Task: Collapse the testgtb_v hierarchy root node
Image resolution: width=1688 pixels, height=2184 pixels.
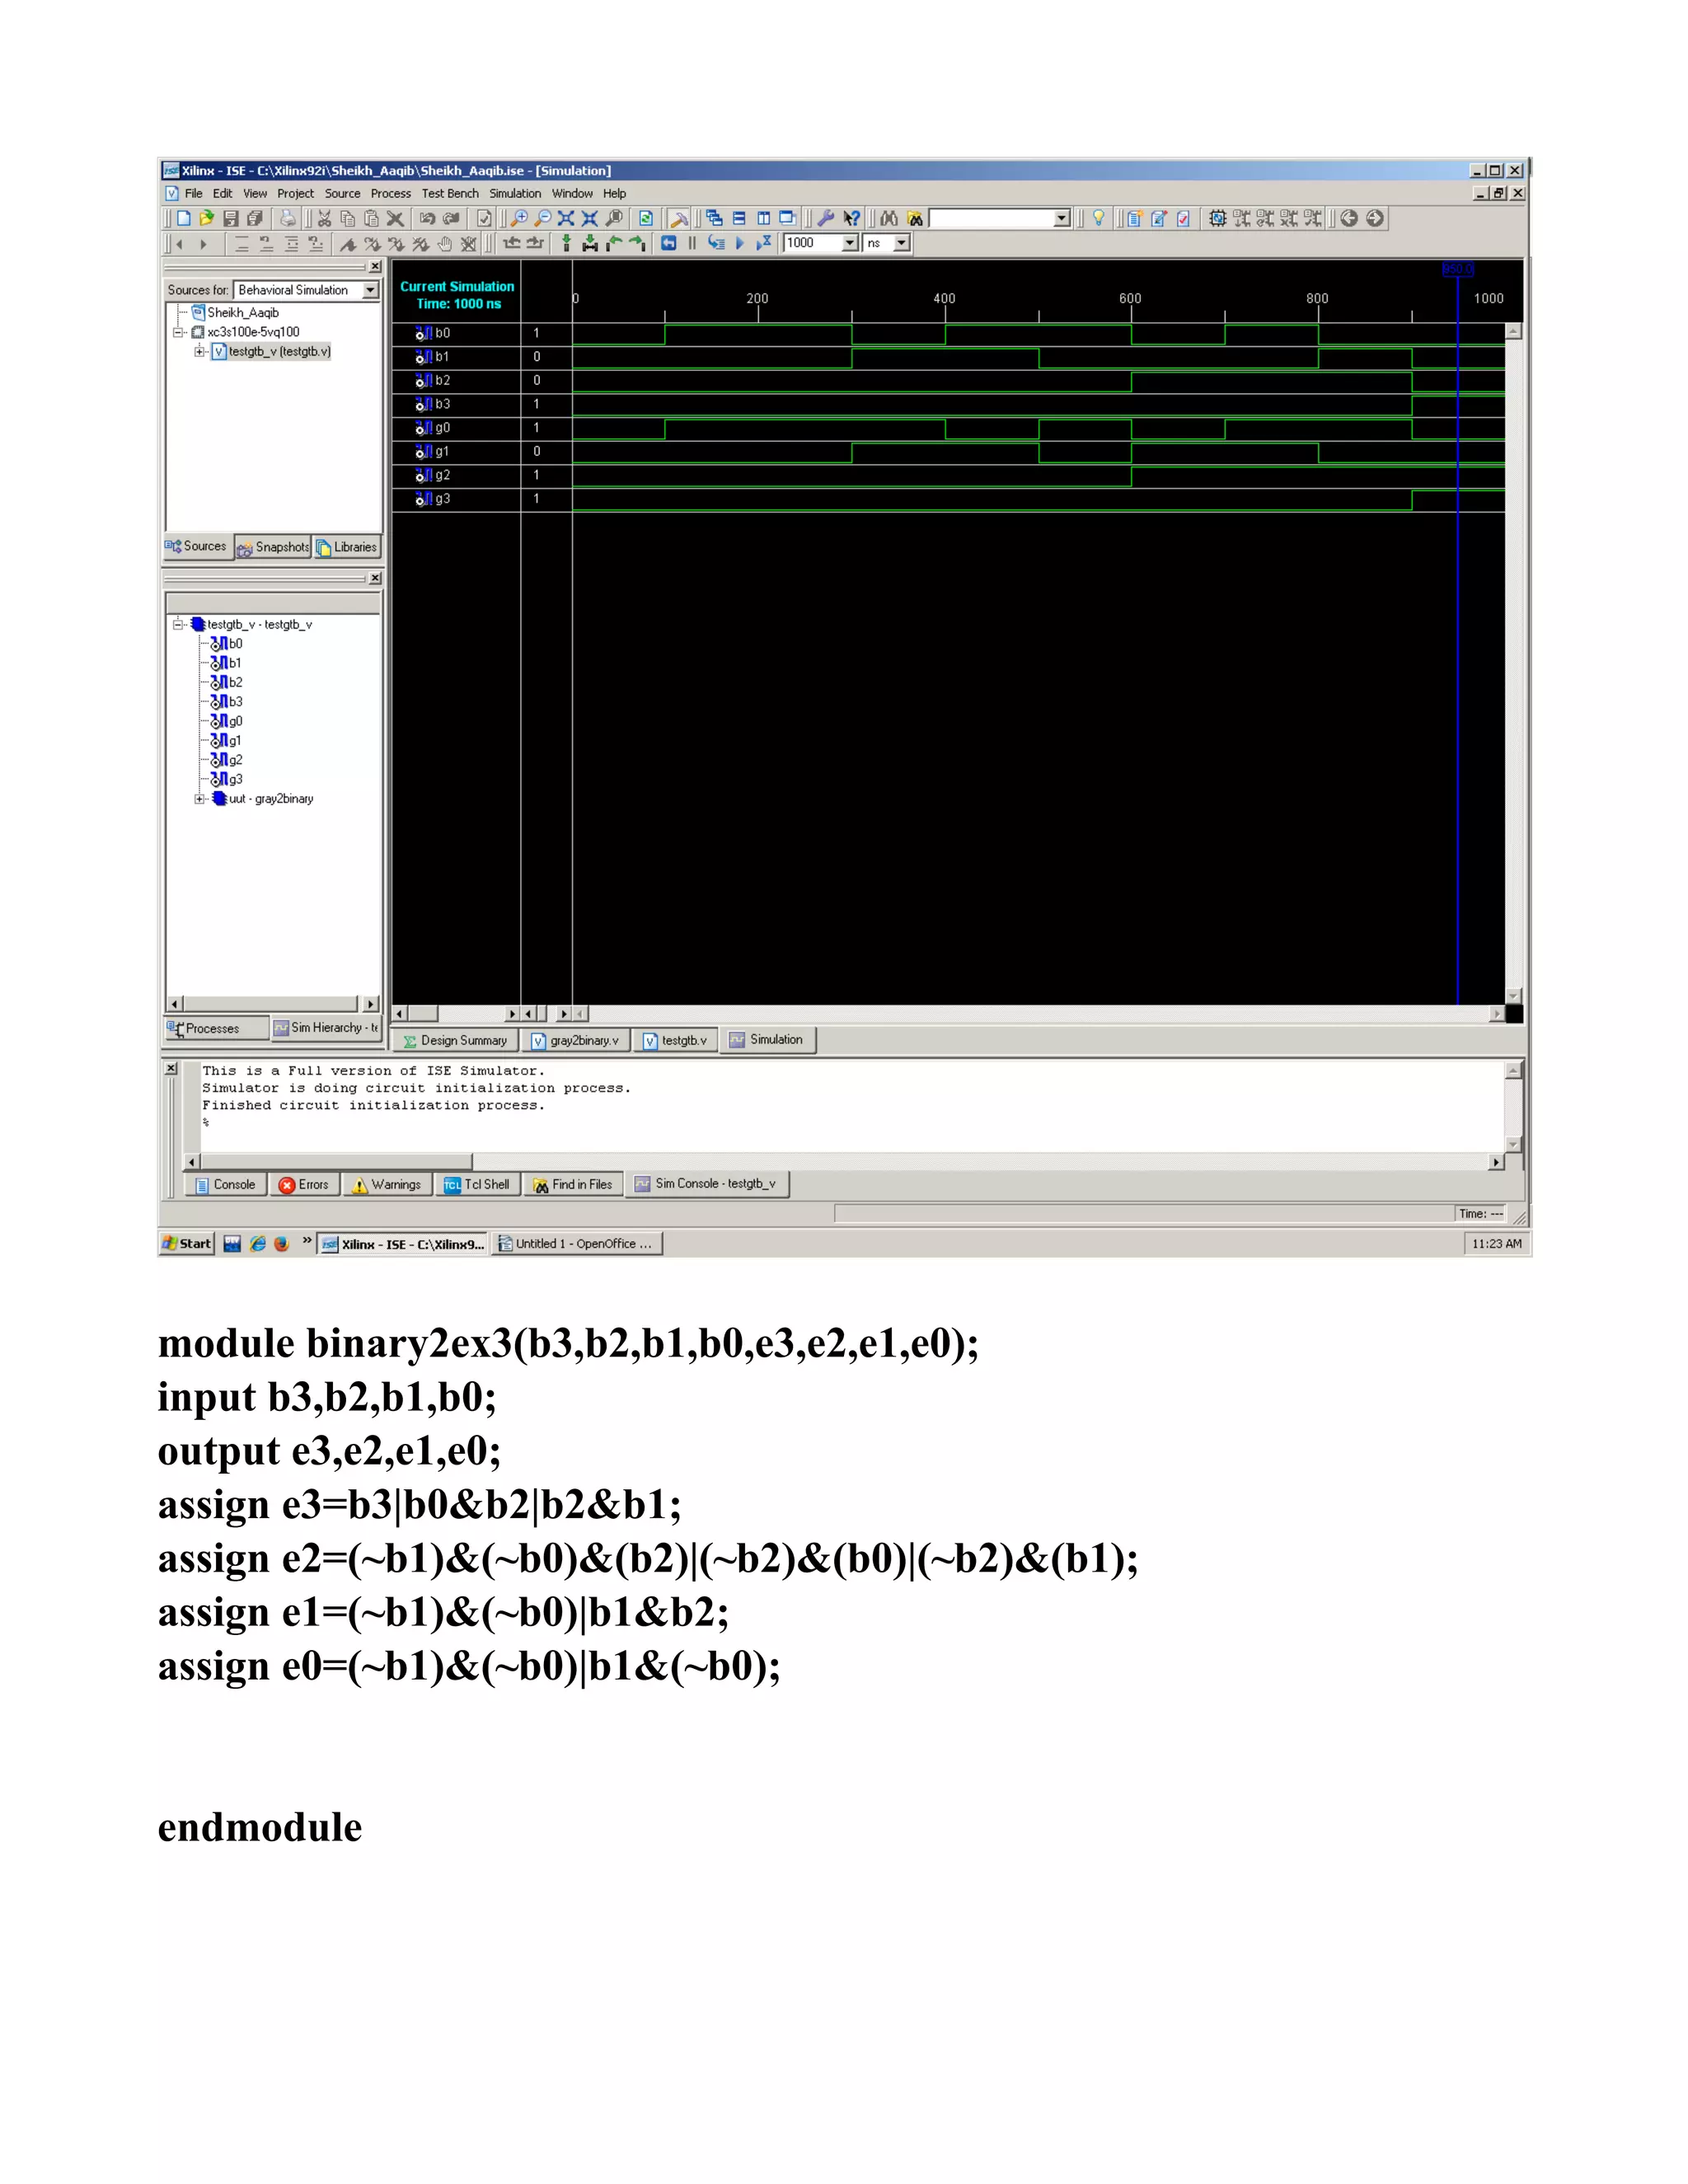Action: click(x=178, y=624)
